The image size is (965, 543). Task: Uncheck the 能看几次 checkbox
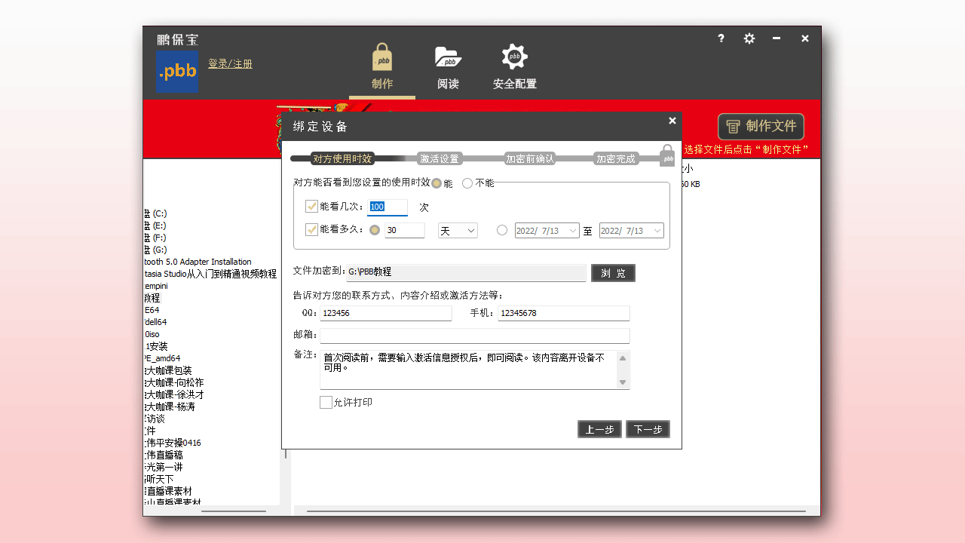[311, 206]
